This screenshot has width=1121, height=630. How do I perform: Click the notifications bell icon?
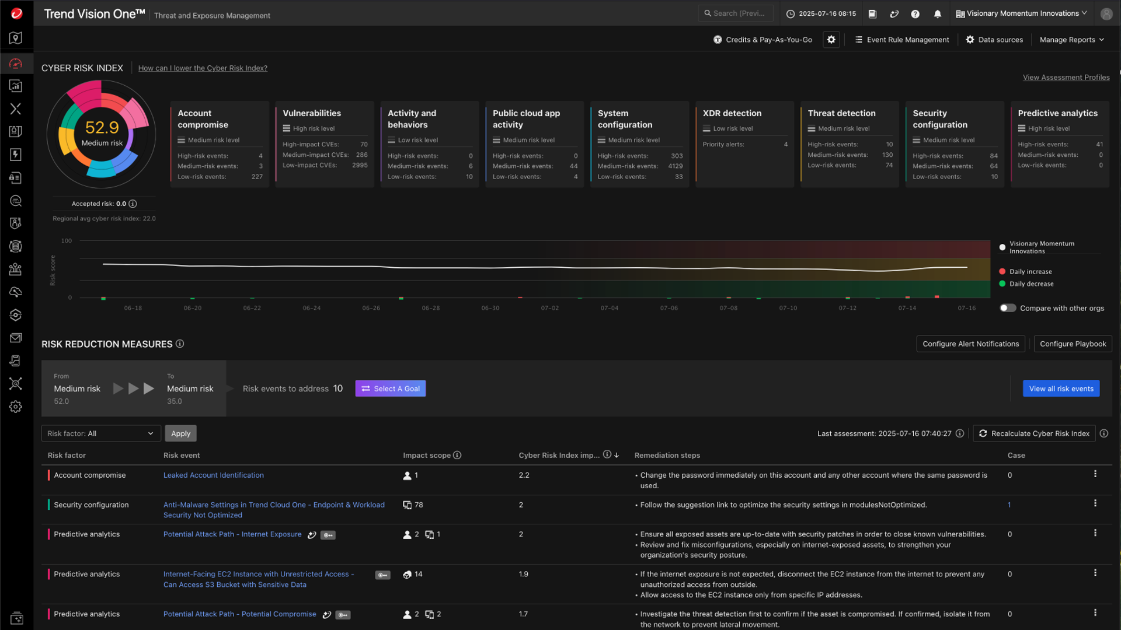[937, 14]
